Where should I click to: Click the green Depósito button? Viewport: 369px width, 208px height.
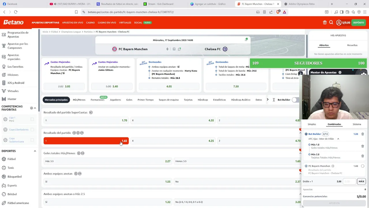[359, 23]
